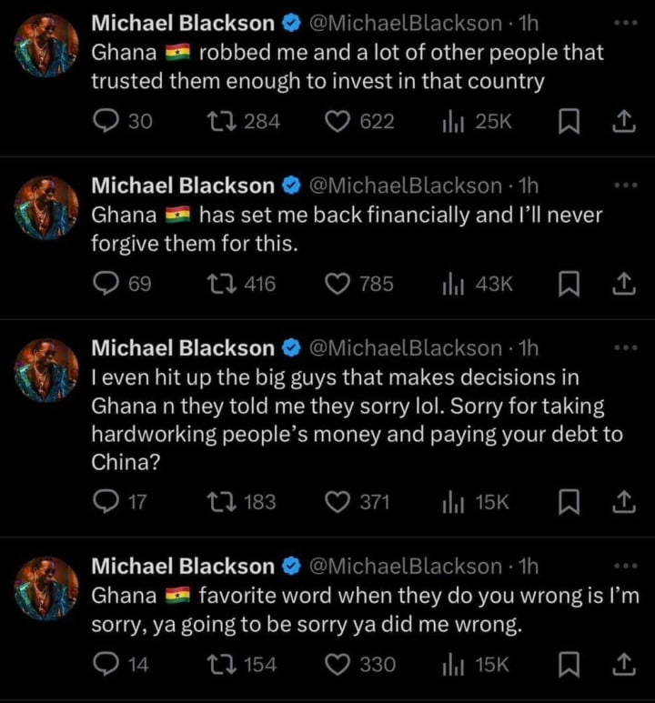Share the first tweet about Ghana

(624, 122)
